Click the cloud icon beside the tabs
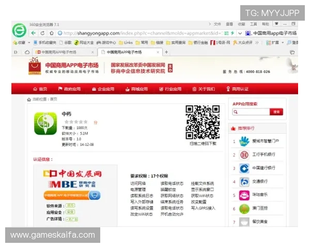The width and height of the screenshot is (310, 248). (x=27, y=52)
